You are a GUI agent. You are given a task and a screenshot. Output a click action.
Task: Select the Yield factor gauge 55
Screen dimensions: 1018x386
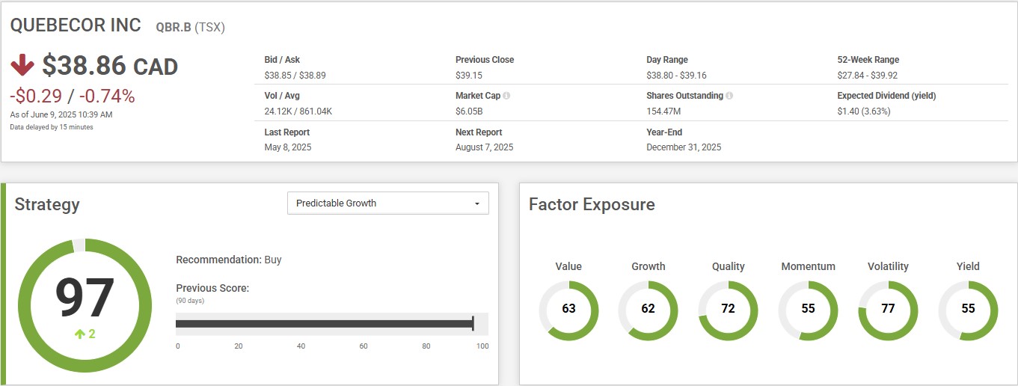pos(968,310)
